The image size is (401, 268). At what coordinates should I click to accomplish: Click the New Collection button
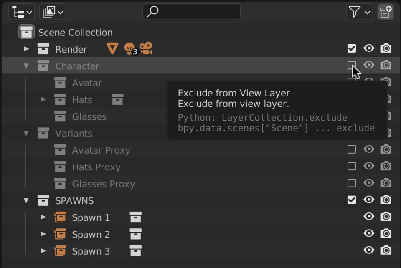pos(385,11)
